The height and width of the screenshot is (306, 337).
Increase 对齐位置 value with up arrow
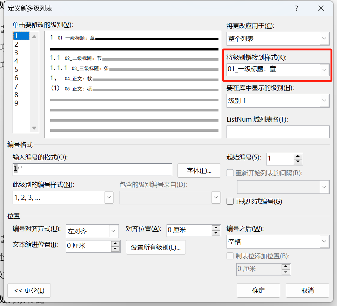(x=216, y=228)
